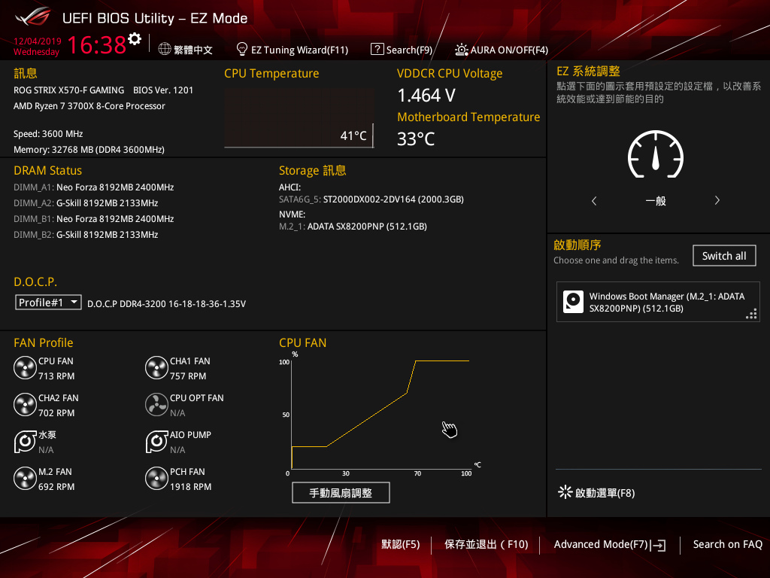Click M.2_1 ADATA SX8200PNP storage entry
This screenshot has height=578, width=770.
click(353, 226)
